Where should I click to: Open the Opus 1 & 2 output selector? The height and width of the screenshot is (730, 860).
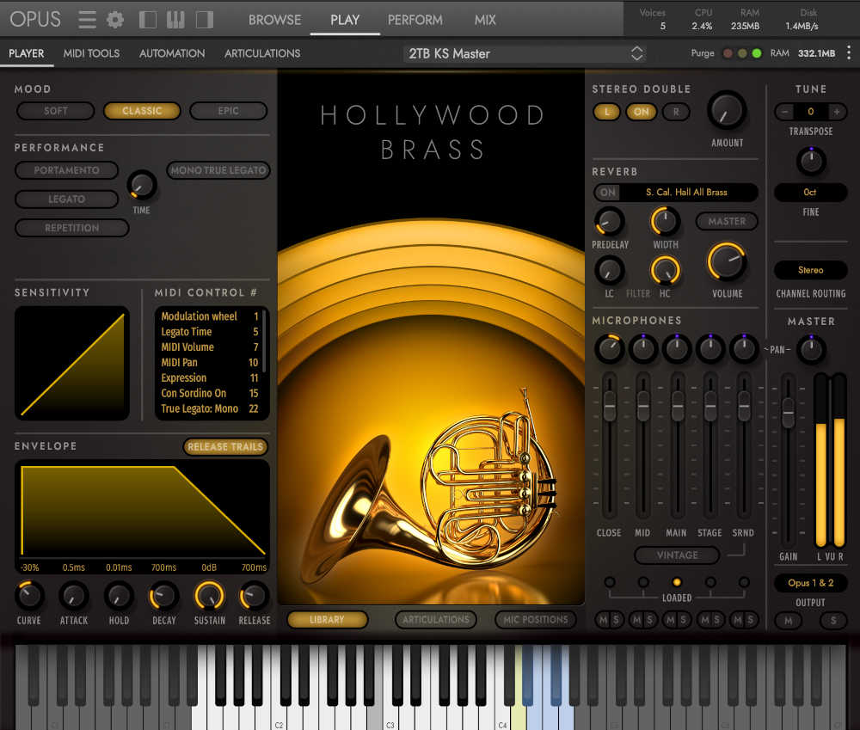point(809,583)
